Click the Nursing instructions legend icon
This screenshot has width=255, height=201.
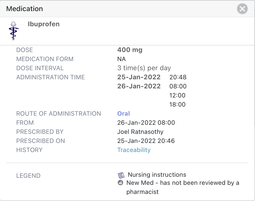point(121,175)
